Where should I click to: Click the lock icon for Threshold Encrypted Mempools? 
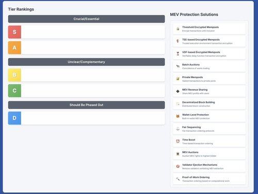point(178,29)
